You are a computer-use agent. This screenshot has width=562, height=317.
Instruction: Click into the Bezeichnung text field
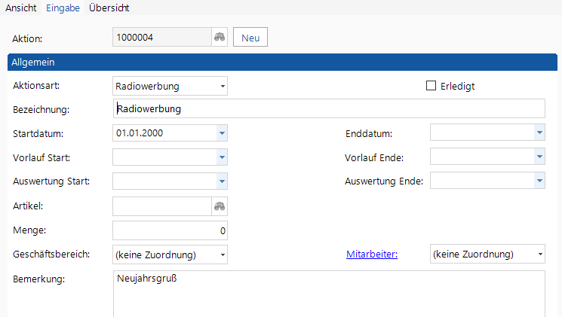328,109
